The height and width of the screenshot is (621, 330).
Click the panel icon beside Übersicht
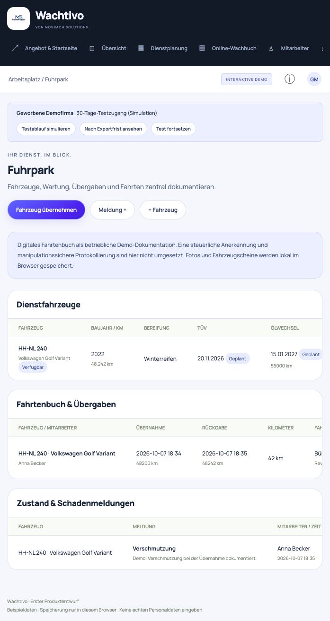coord(92,48)
